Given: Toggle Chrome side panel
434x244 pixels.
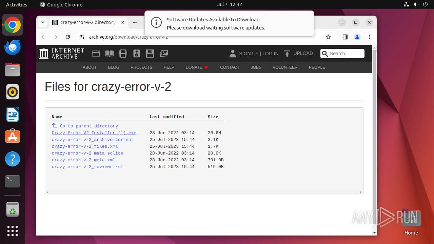Looking at the screenshot, I should click(x=345, y=37).
